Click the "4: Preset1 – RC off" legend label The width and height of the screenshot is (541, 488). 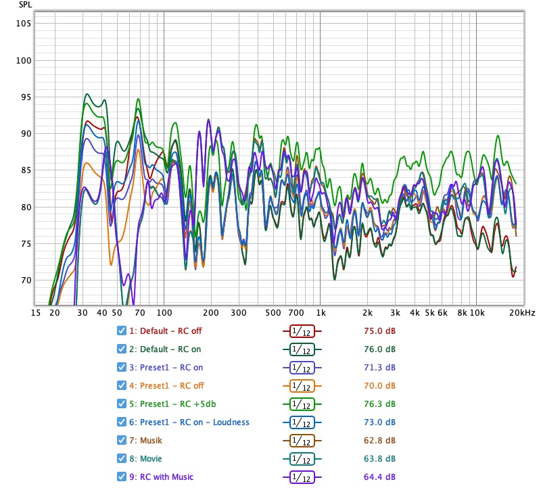(166, 386)
